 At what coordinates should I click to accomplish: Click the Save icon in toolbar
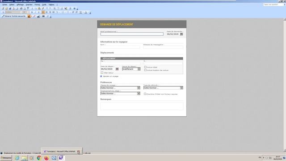coord(10,8)
